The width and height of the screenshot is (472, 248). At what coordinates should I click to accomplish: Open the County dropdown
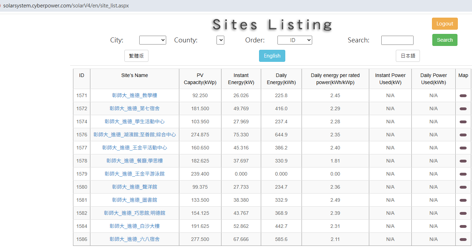(x=220, y=40)
